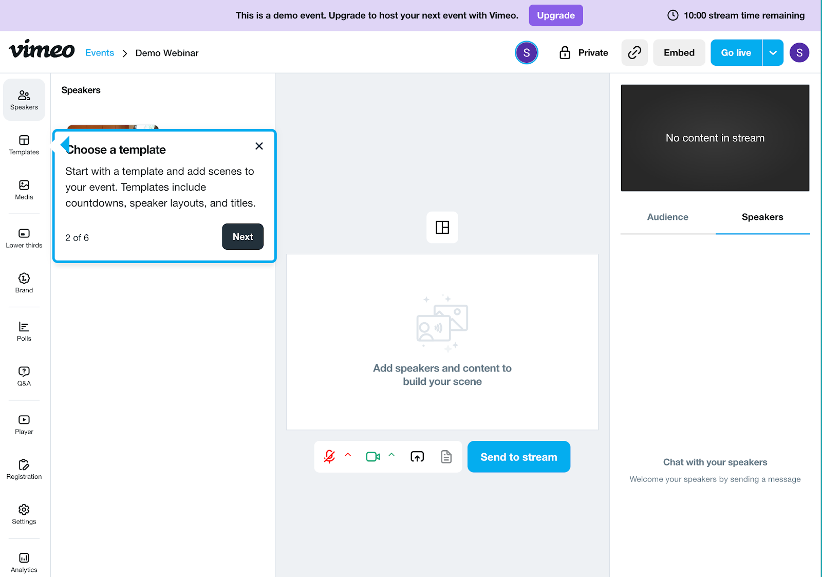Viewport: 822px width, 577px height.
Task: Open the Lower thirds panel
Action: tap(24, 236)
